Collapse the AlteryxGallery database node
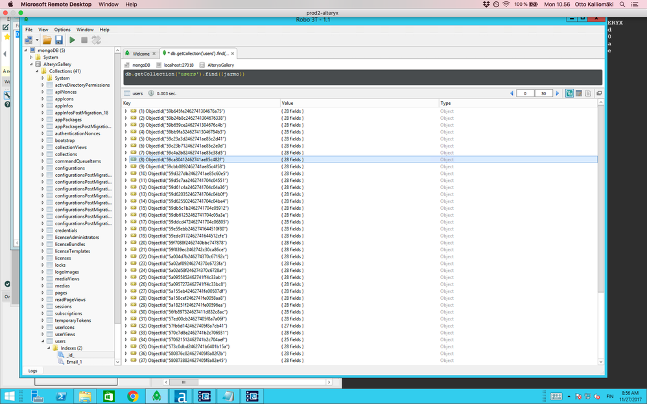This screenshot has height=404, width=647. (x=31, y=64)
